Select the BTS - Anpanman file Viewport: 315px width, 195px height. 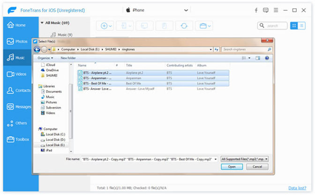coord(153,78)
